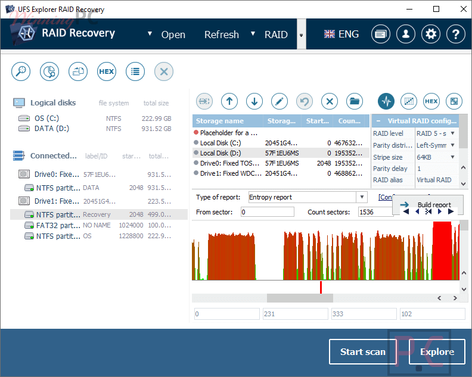Click the undo reset icon in RAID toolbar
Image resolution: width=472 pixels, height=377 pixels.
point(305,101)
